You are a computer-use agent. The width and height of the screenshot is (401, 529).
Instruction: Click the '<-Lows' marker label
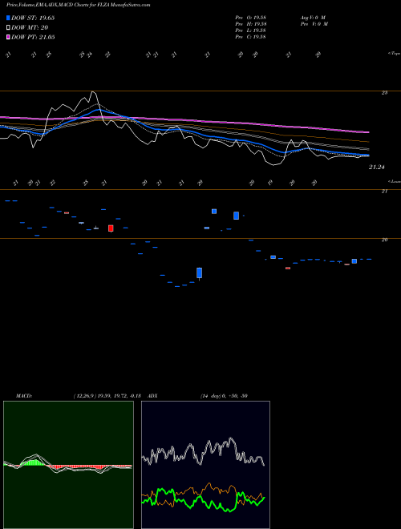coord(394,181)
